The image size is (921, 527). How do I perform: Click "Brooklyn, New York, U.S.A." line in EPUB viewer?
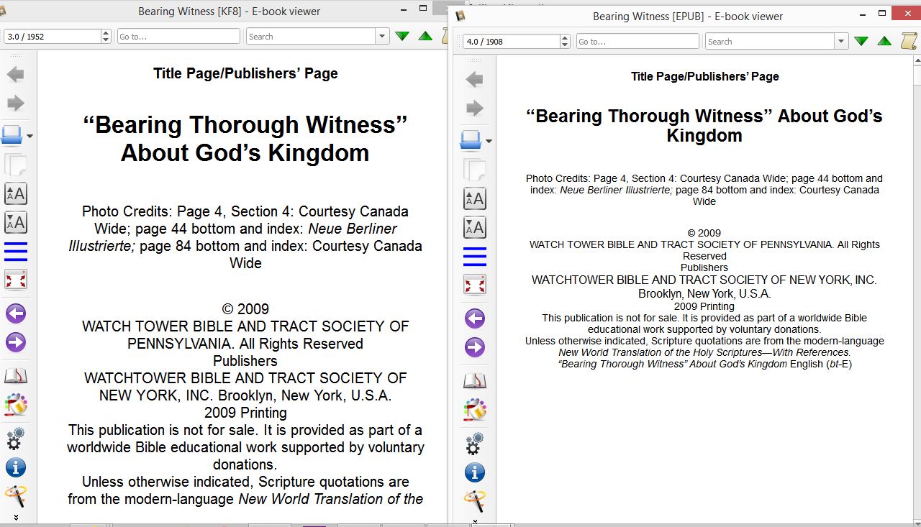click(704, 293)
